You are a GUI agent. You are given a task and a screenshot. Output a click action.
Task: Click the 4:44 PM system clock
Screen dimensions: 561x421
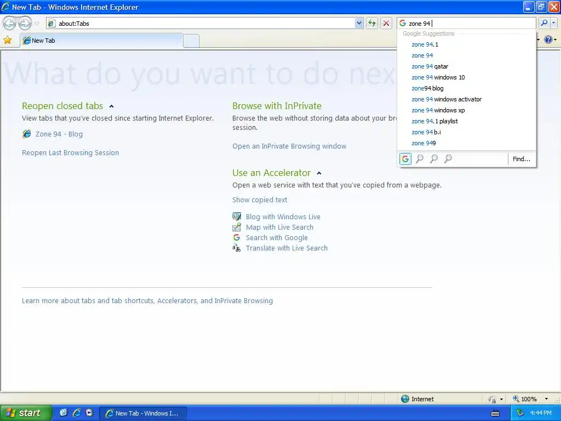541,413
